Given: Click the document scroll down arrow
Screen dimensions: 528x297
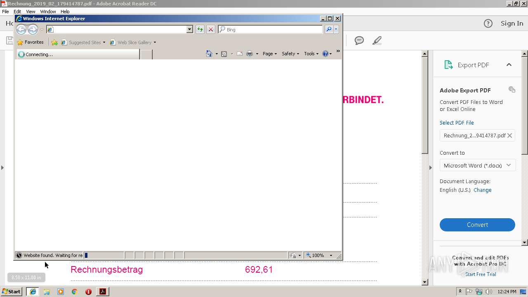Looking at the screenshot, I should (x=425, y=282).
